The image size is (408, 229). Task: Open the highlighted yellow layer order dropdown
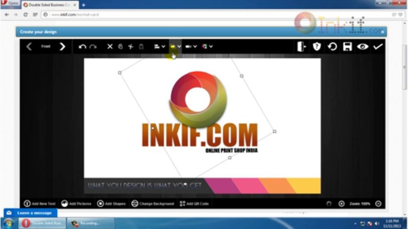click(175, 46)
